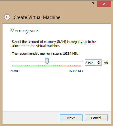The height and width of the screenshot is (126, 113).
Task: Click slider track left of the handle
Action: coord(28,61)
